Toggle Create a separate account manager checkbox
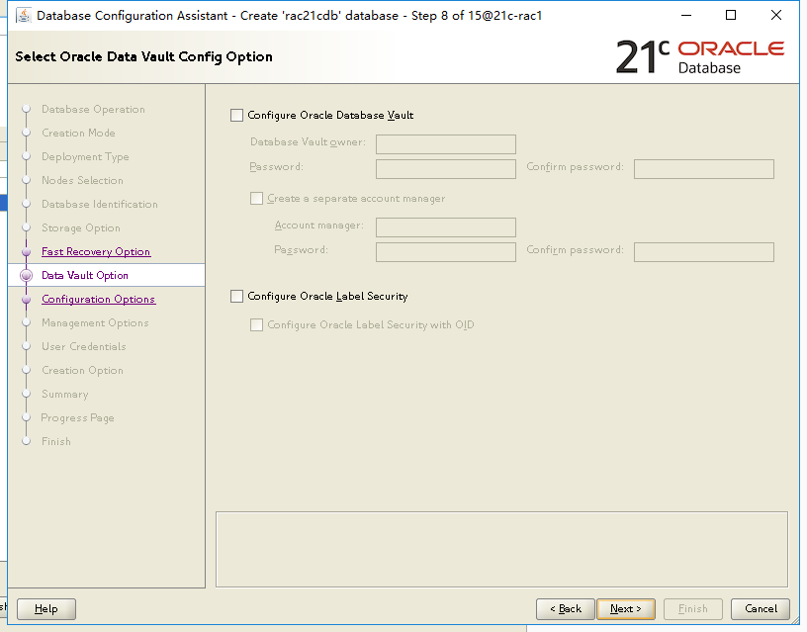The image size is (807, 632). tap(256, 199)
